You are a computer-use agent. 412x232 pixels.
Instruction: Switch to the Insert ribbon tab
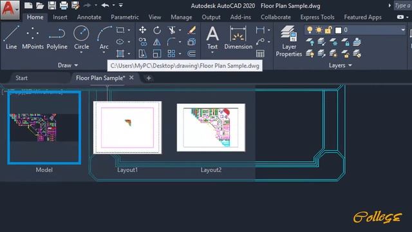60,17
